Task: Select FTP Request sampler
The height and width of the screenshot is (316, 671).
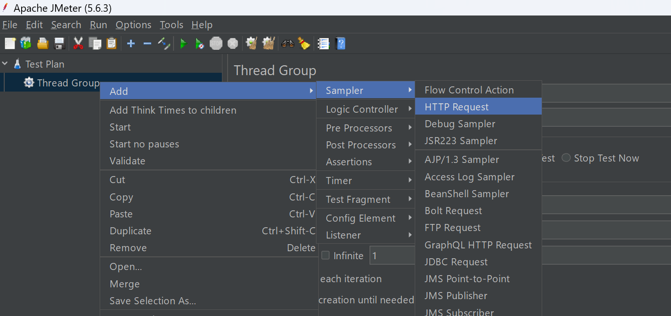Action: click(479, 228)
